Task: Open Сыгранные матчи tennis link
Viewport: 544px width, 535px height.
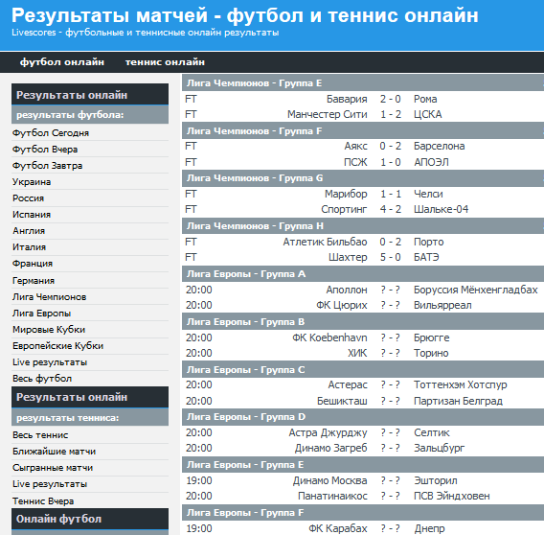Action: click(53, 468)
